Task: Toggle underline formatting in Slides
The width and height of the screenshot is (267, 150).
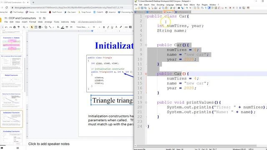Action: pyautogui.click(x=112, y=27)
